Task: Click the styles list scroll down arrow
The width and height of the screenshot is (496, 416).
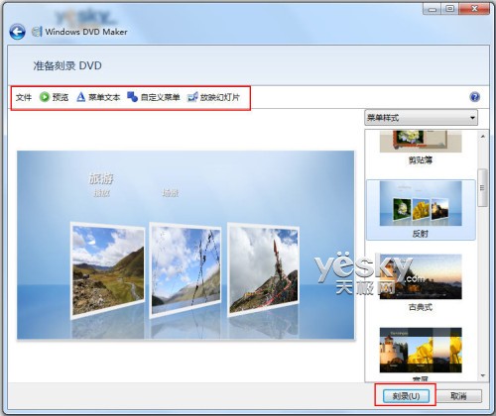Action: [483, 375]
